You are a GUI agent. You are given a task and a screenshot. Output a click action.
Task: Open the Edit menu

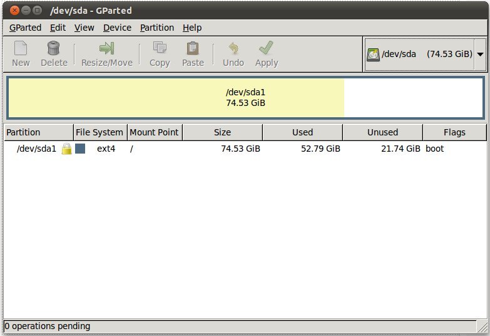point(58,28)
